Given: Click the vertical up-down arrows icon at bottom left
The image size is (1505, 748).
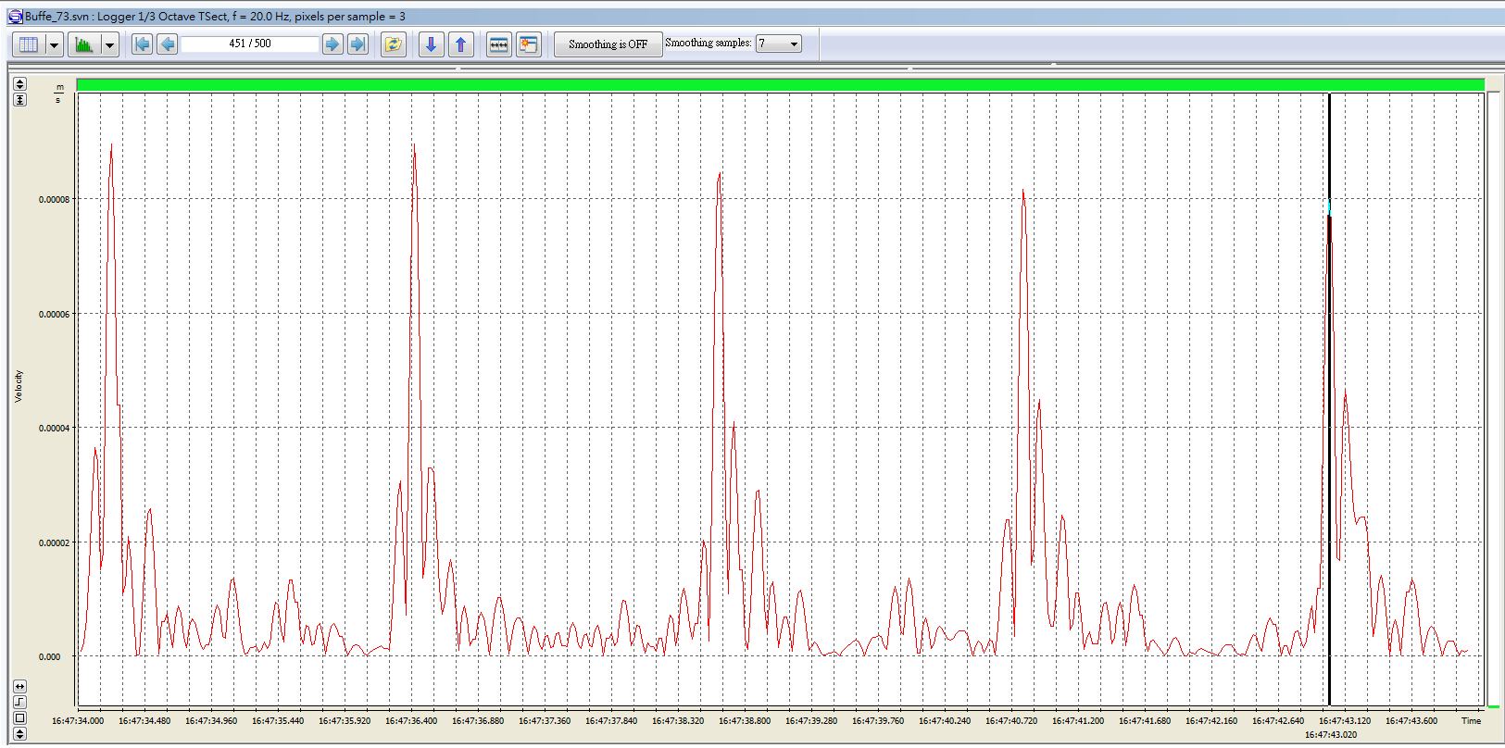Looking at the screenshot, I should click(19, 733).
